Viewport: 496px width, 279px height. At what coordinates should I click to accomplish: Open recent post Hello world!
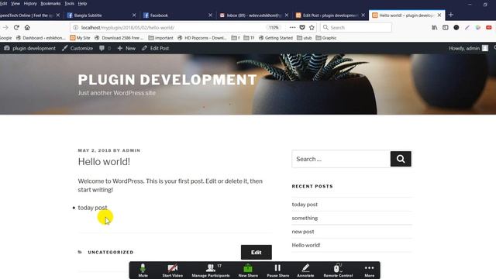pyautogui.click(x=306, y=245)
